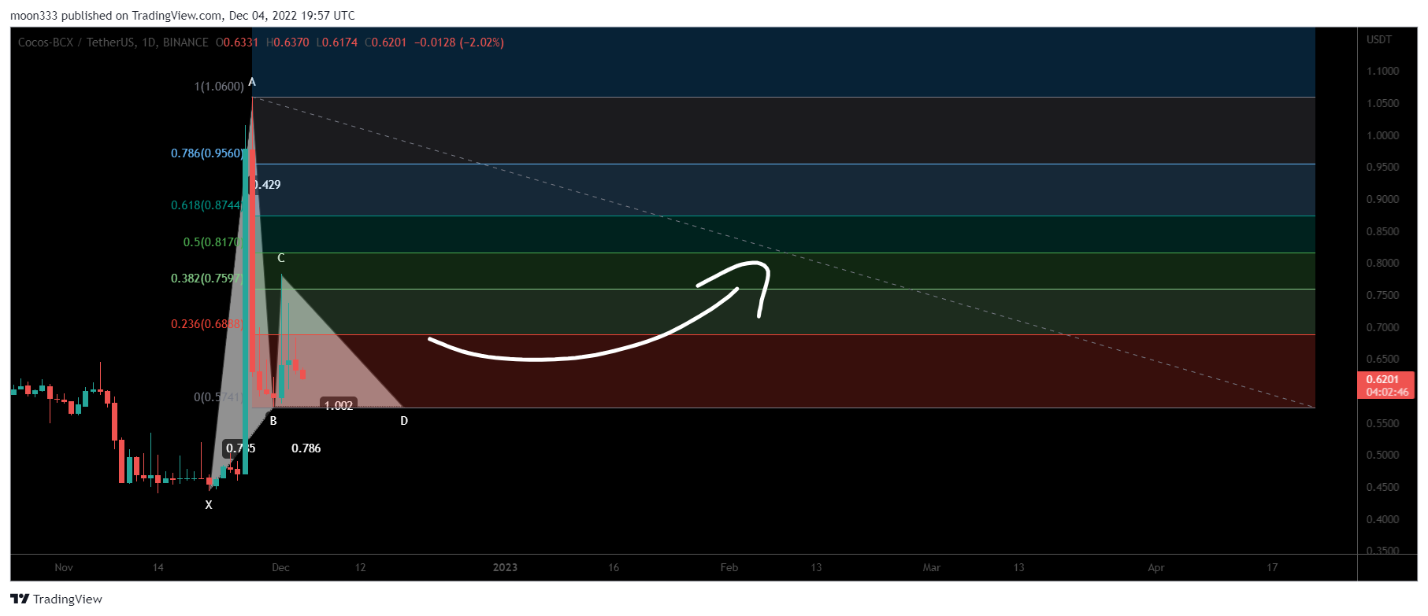Click the TradingView logo at bottom left
1428x616 pixels.
click(56, 599)
